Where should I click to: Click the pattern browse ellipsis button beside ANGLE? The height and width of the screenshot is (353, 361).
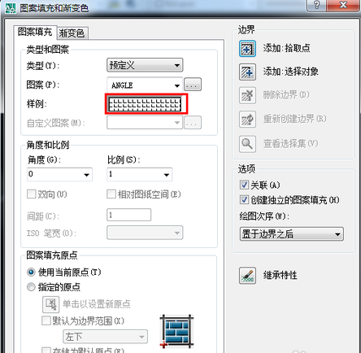coord(193,85)
